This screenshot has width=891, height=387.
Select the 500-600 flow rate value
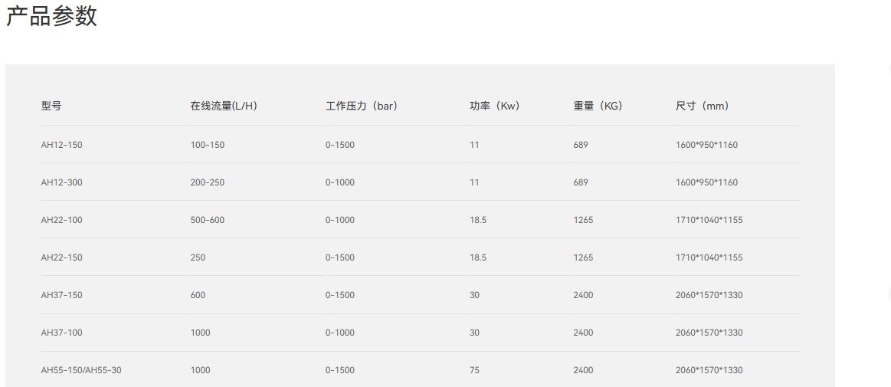coord(208,220)
